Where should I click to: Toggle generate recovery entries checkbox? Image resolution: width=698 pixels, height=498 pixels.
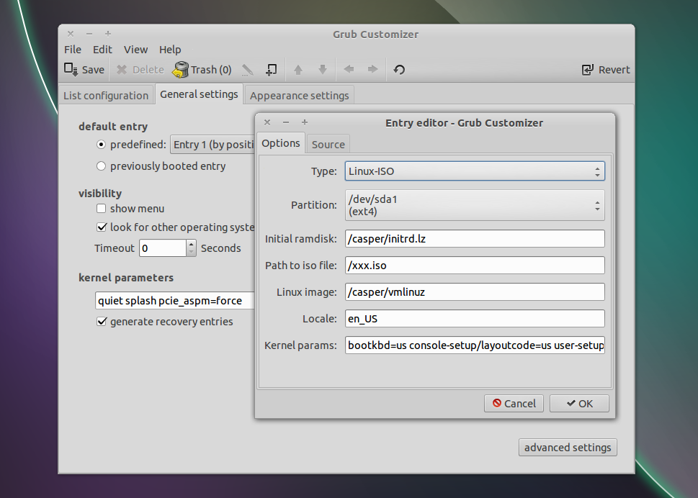point(102,322)
